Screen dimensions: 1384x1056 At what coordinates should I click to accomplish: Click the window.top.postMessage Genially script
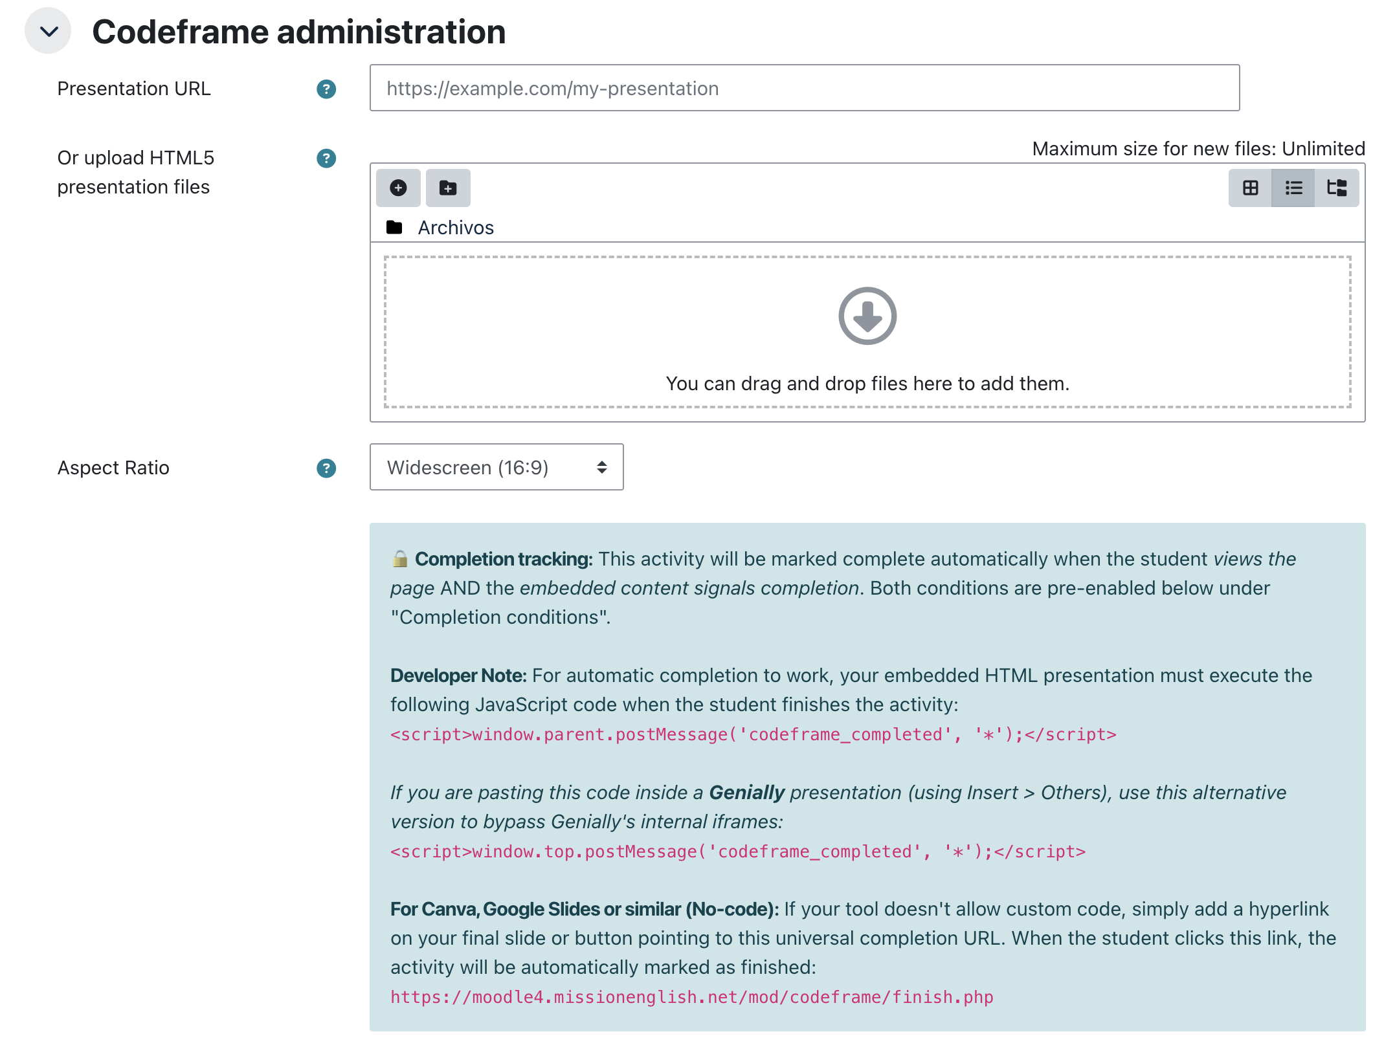click(738, 852)
